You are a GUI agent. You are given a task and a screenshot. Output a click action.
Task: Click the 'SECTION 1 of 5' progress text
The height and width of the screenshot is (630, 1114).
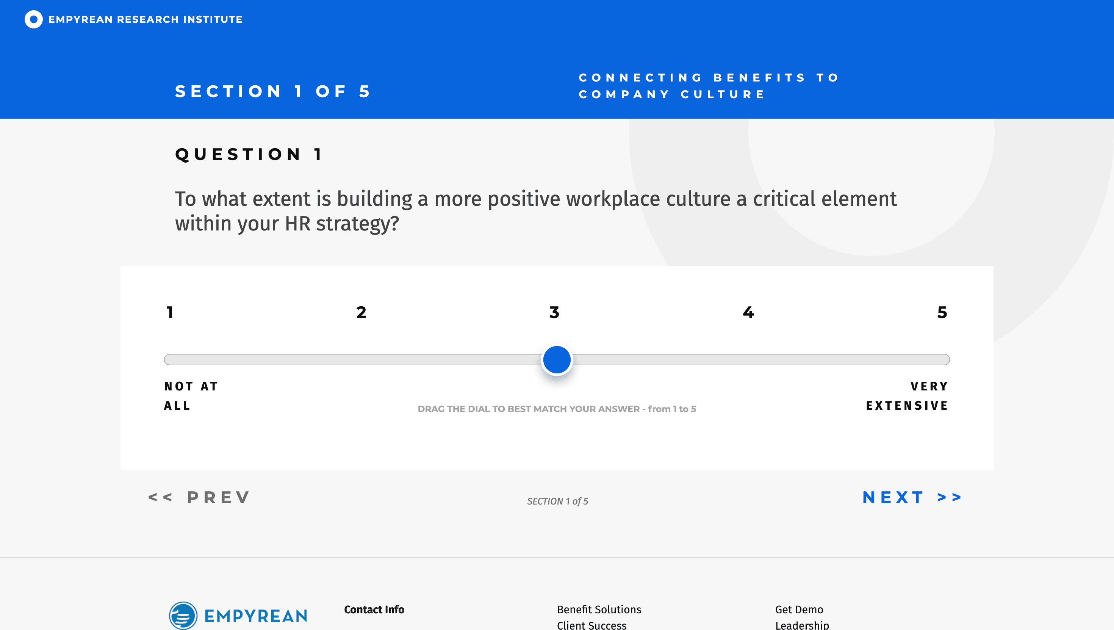click(557, 501)
